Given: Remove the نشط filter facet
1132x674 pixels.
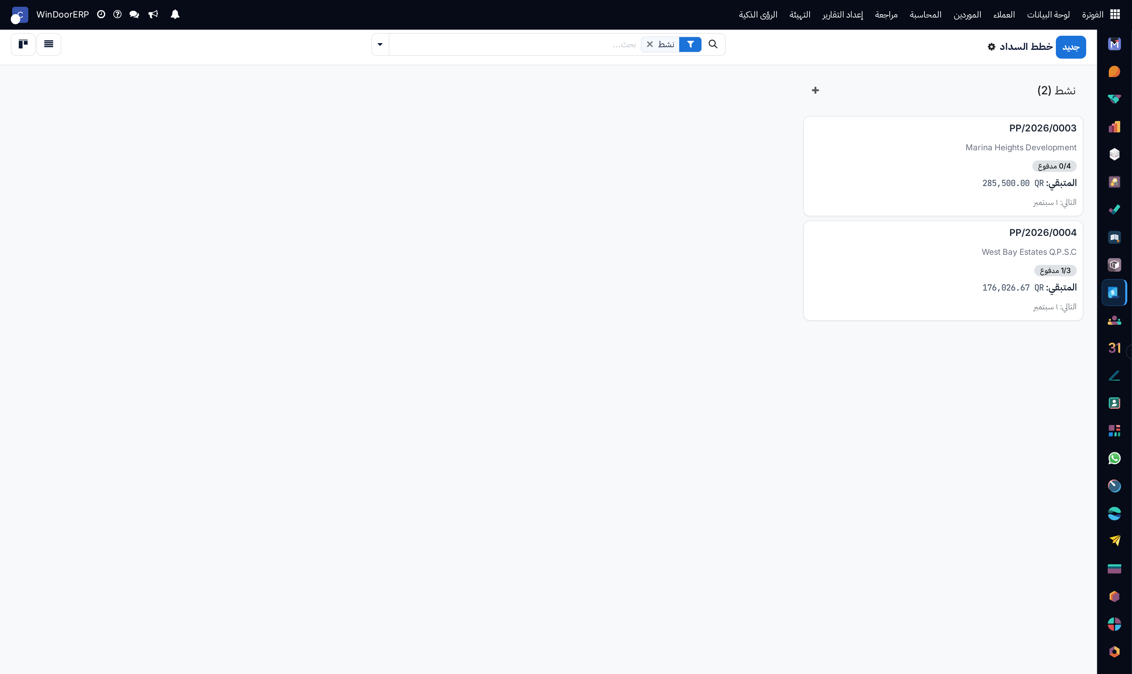Looking at the screenshot, I should click(650, 44).
